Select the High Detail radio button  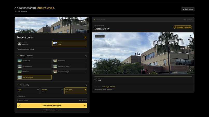coord(85,90)
